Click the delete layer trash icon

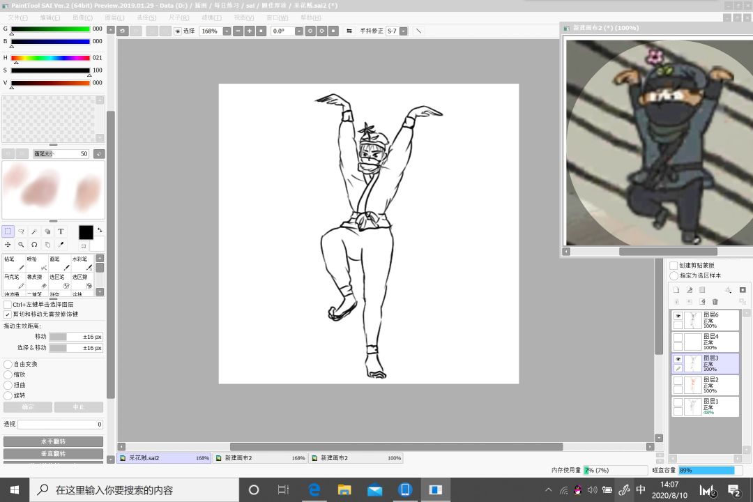click(x=715, y=302)
